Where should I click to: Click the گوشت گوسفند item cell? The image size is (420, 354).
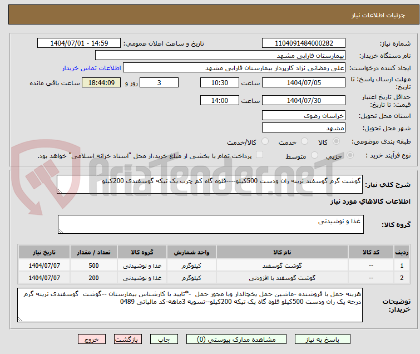(283, 265)
